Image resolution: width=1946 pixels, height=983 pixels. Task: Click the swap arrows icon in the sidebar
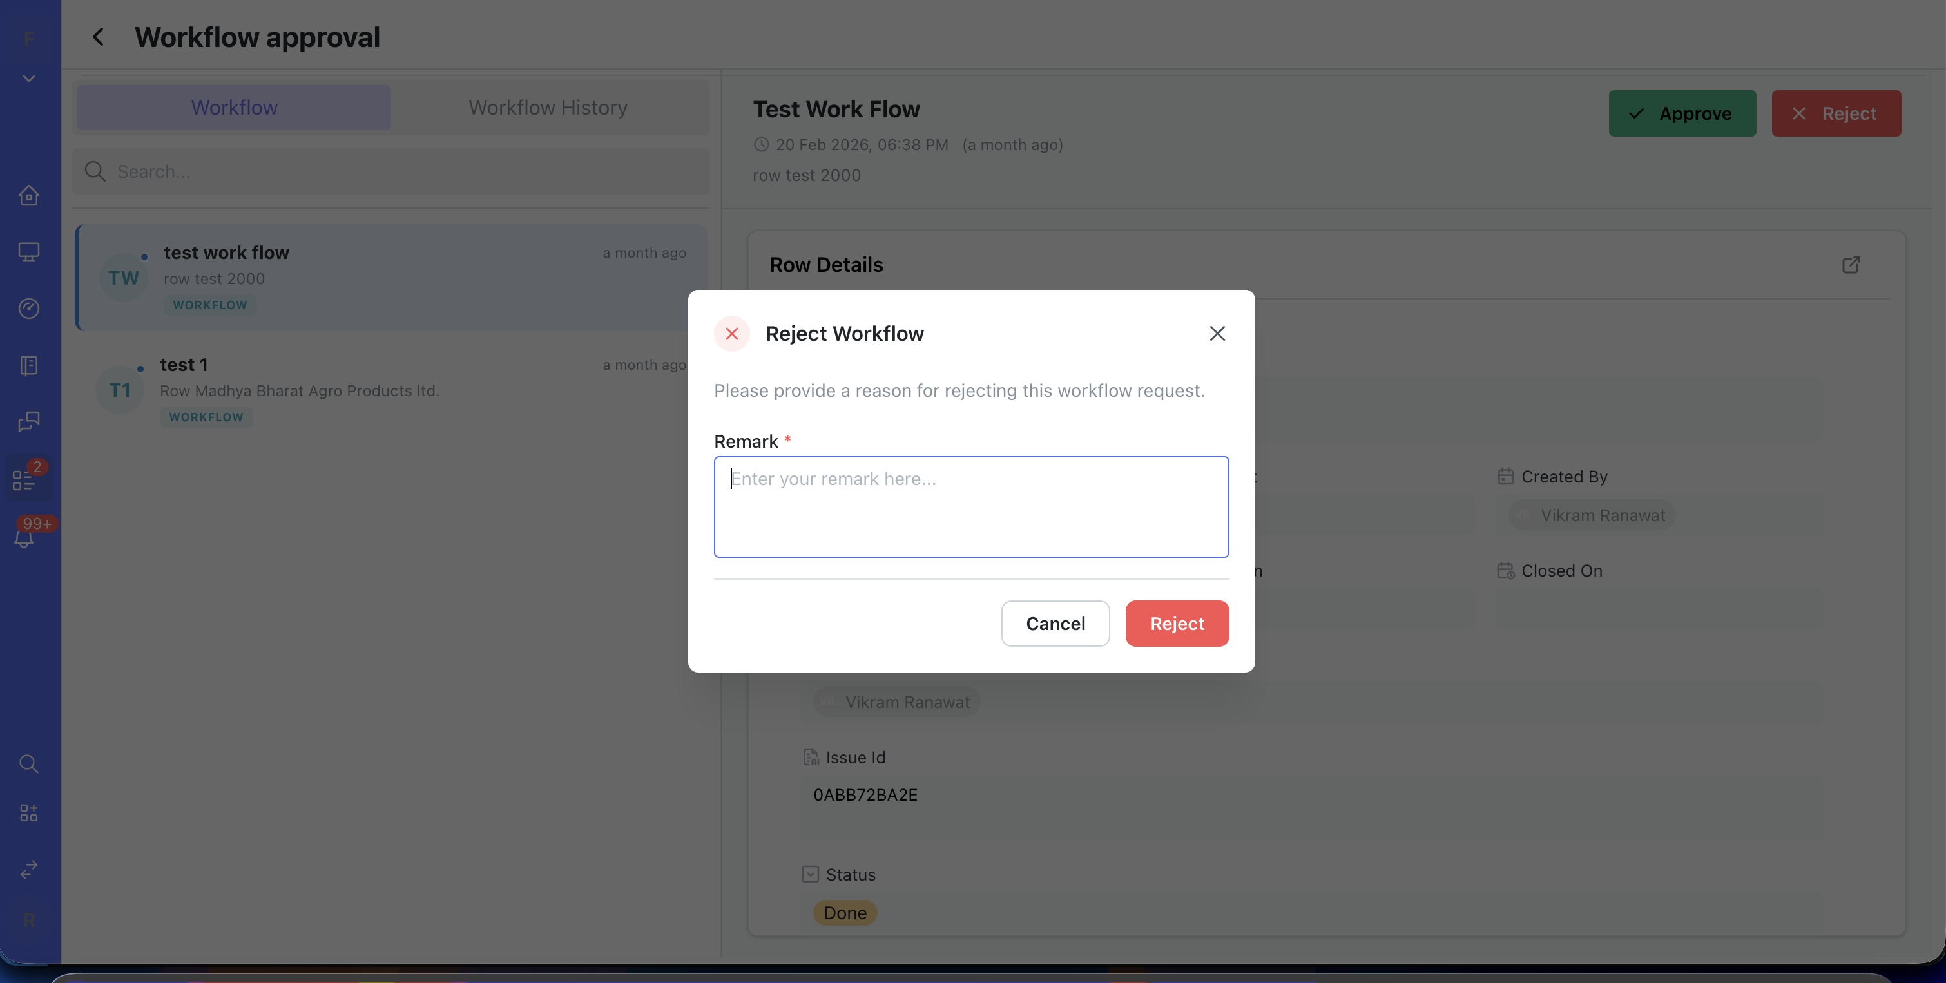(x=29, y=869)
